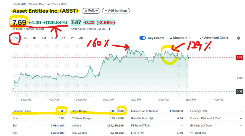This screenshot has width=245, height=136.
Task: Select the 1D time range tab
Action: pos(17,38)
